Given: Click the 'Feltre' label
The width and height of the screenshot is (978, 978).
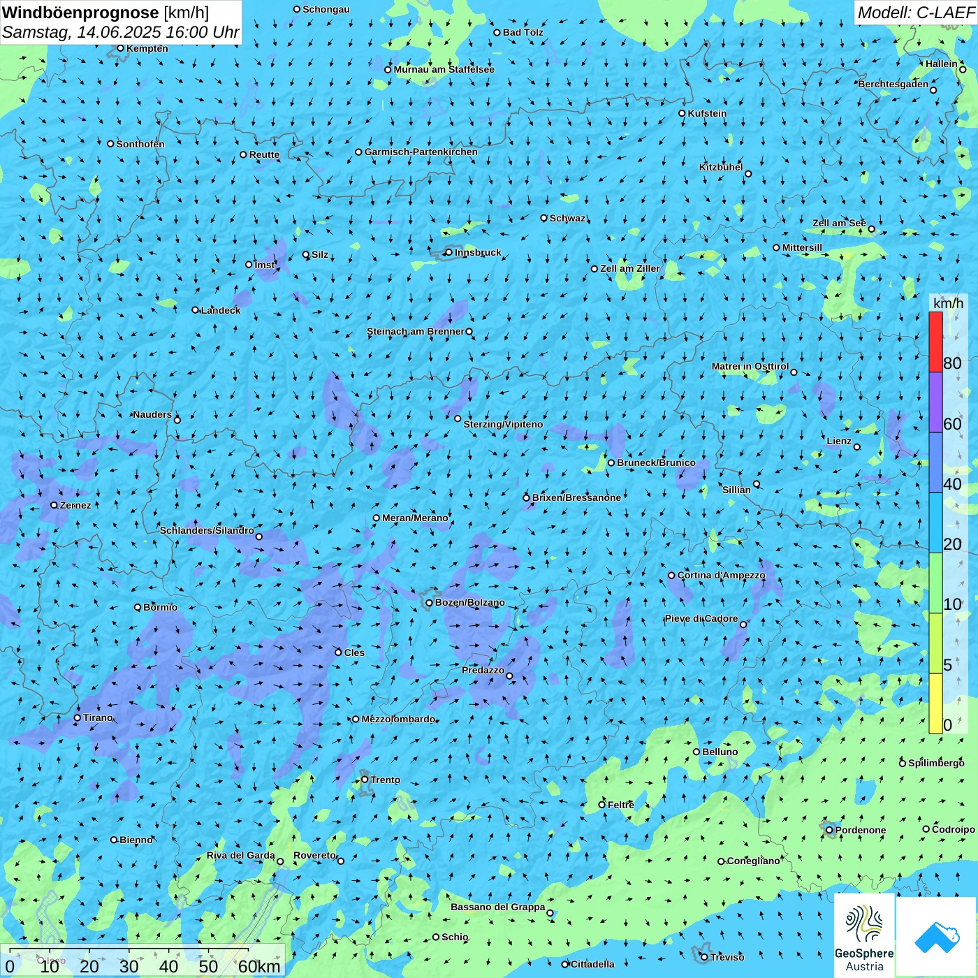Looking at the screenshot, I should 620,805.
